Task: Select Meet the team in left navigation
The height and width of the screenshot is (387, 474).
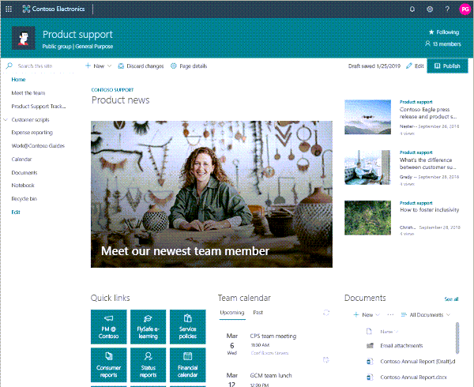Action: click(28, 93)
